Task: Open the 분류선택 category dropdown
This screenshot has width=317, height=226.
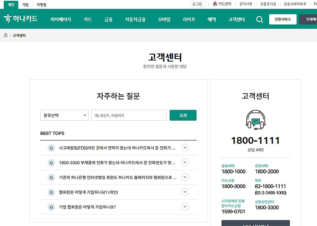Action: point(64,115)
